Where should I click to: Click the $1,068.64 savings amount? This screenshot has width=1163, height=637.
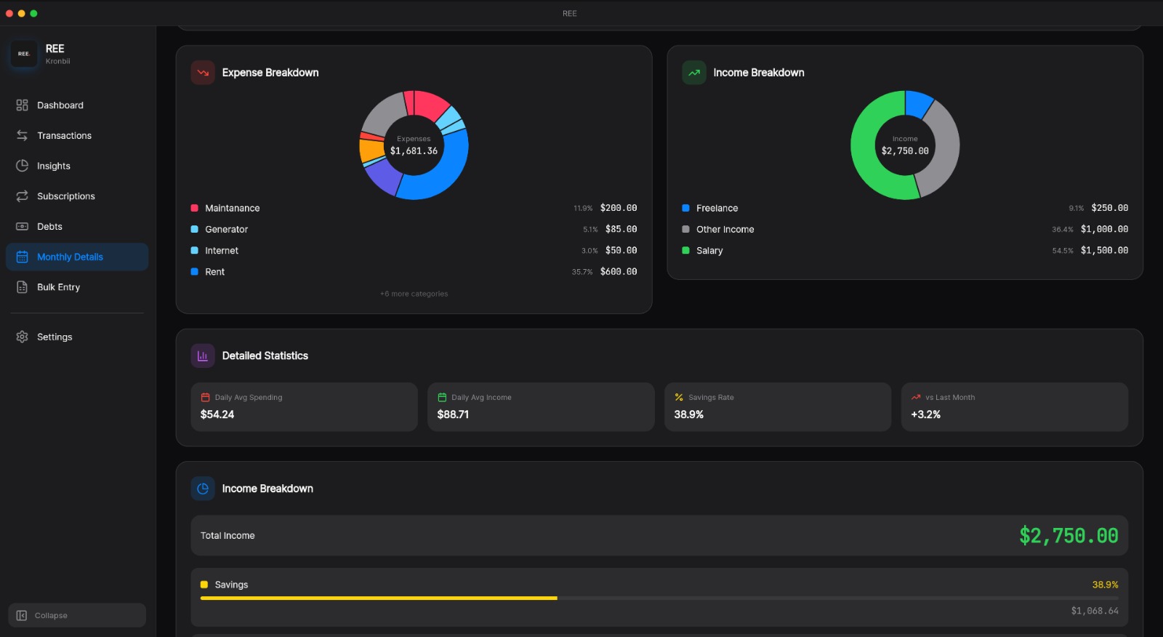(x=1095, y=611)
